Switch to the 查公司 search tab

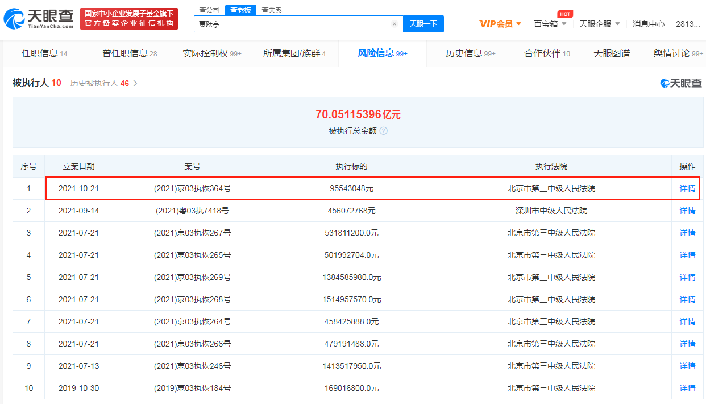pos(210,10)
